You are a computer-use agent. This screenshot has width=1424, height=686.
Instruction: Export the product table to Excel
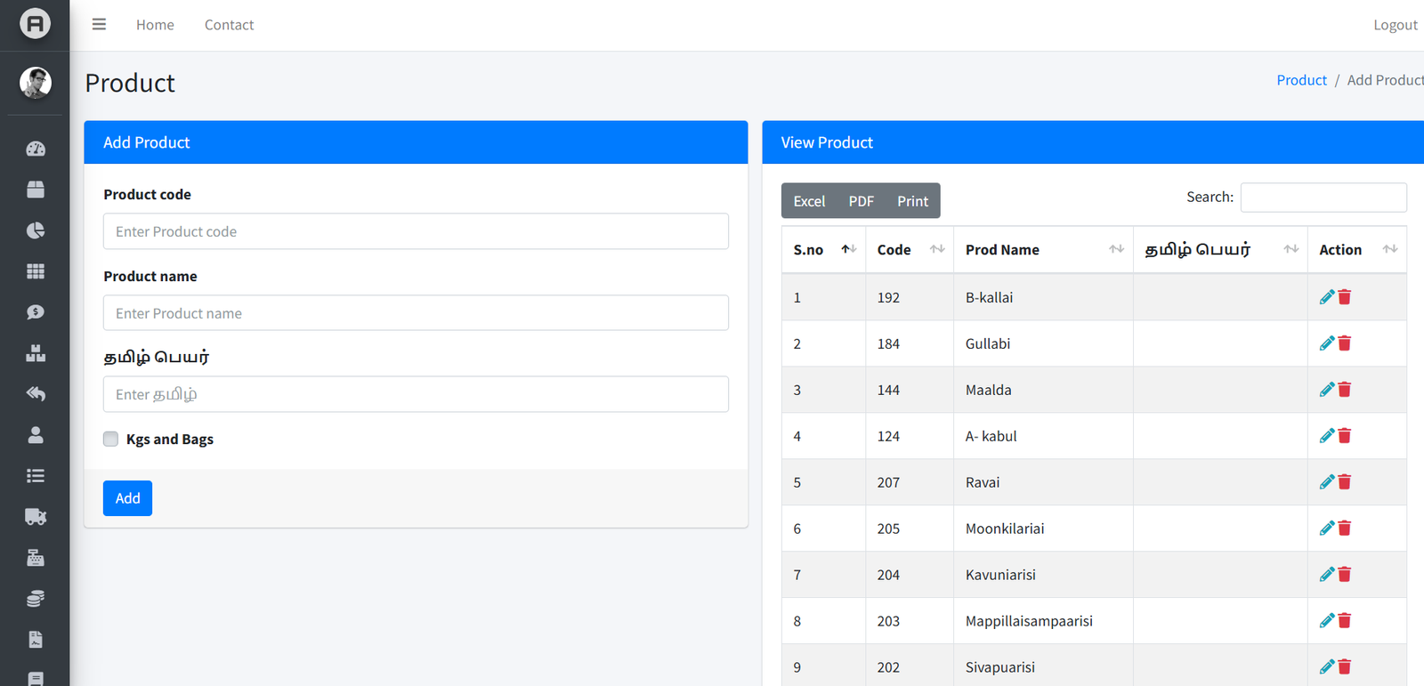[x=809, y=201]
